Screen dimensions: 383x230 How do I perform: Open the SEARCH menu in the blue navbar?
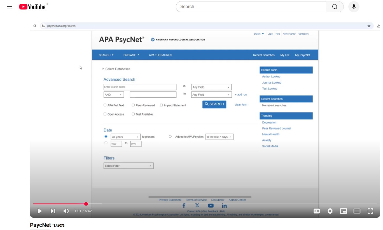(106, 55)
